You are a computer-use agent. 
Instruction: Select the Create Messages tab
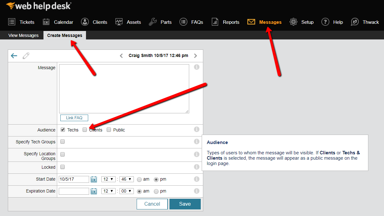tap(65, 35)
